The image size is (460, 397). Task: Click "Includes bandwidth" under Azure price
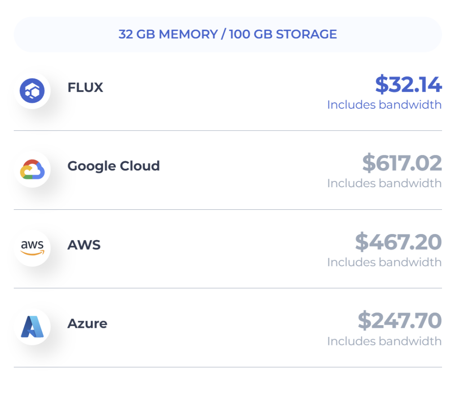click(384, 341)
